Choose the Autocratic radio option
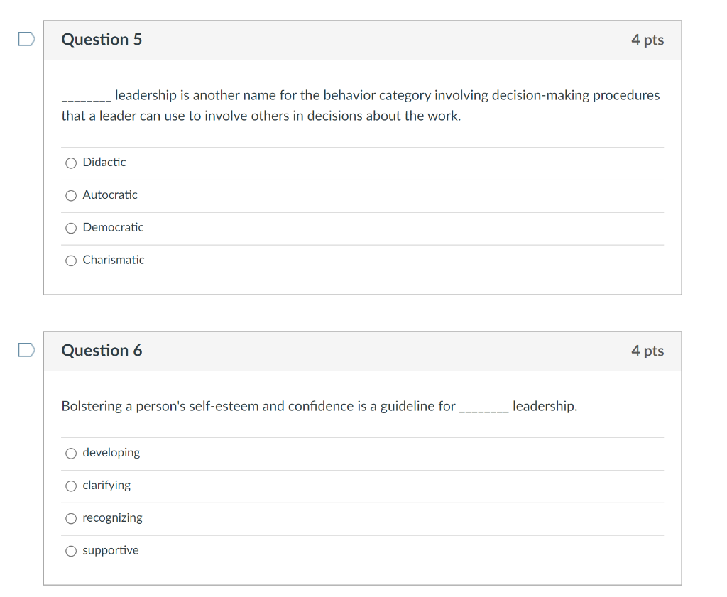 tap(71, 195)
